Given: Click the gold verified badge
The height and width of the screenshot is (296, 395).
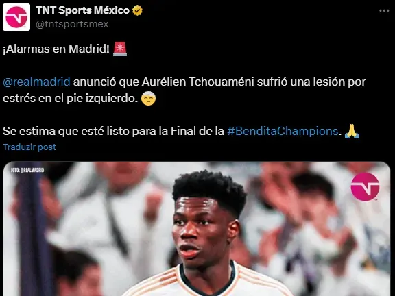Looking at the screenshot, I should 137,10.
